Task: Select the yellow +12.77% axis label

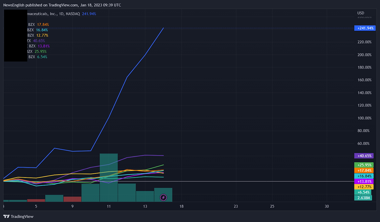Action: pos(363,187)
